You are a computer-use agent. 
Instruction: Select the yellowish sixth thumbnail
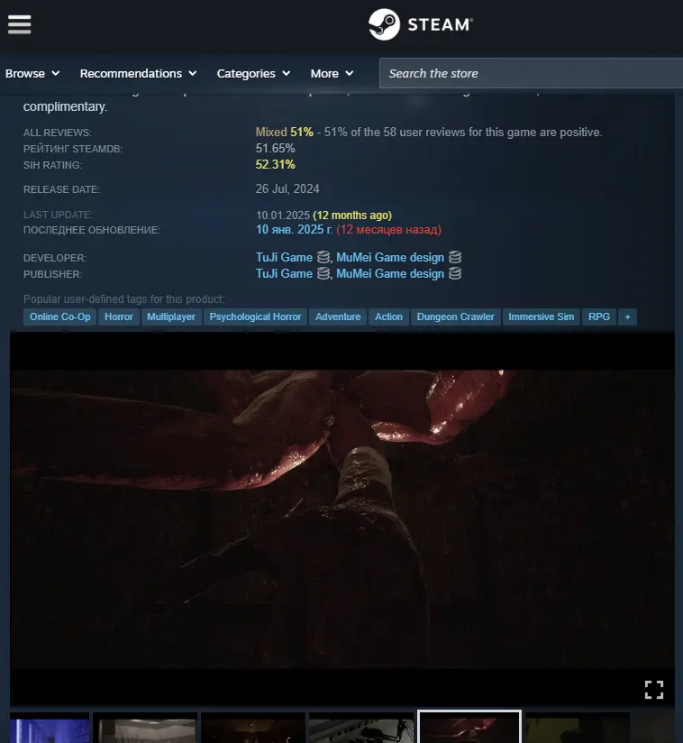pos(577,728)
